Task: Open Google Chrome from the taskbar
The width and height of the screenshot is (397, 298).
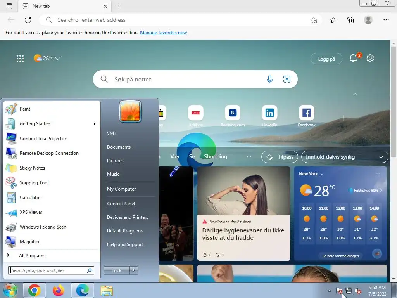Action: point(35,290)
